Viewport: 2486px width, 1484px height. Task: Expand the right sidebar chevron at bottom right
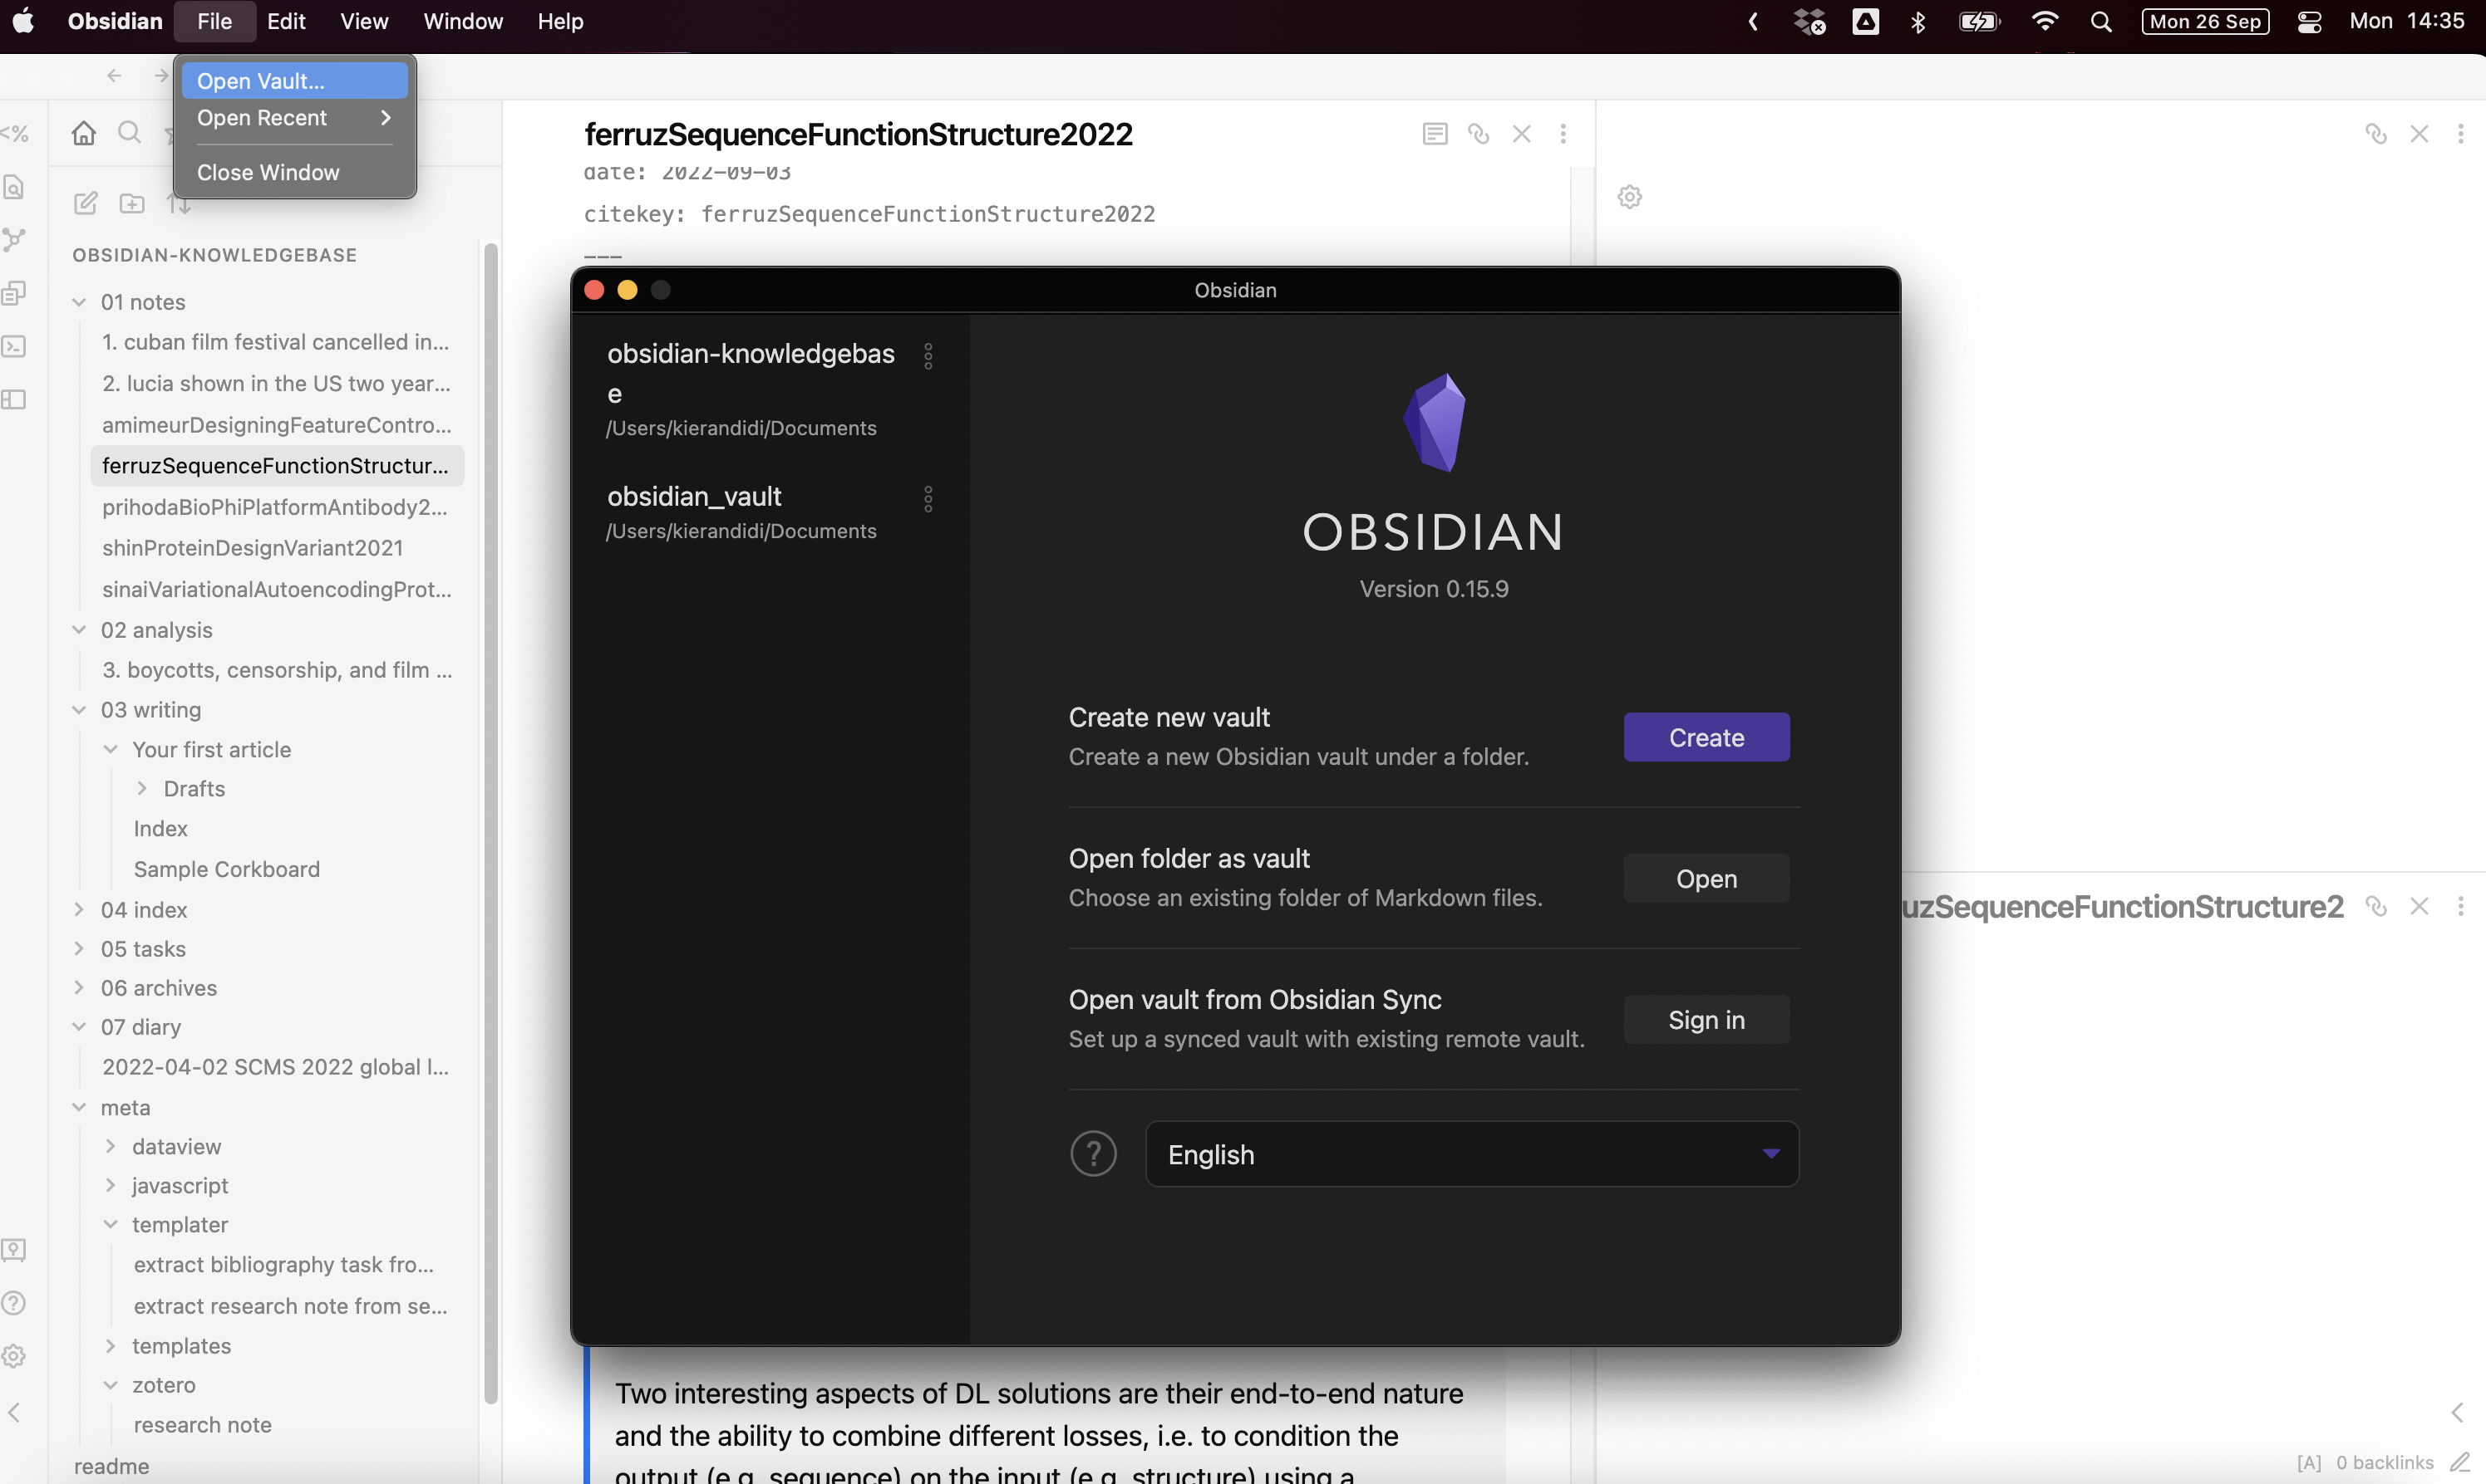[2457, 1412]
